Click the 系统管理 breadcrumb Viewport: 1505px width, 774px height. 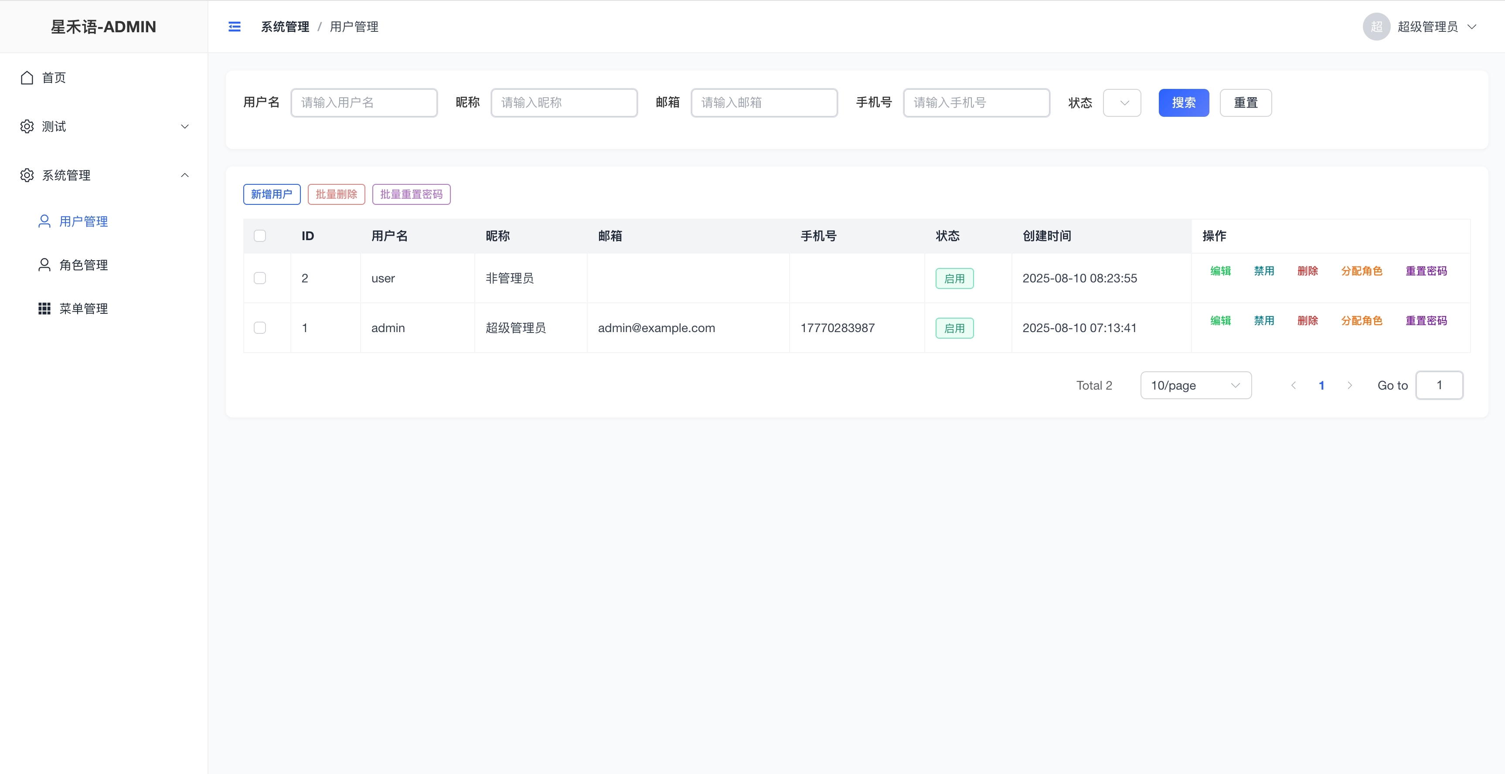pyautogui.click(x=285, y=27)
